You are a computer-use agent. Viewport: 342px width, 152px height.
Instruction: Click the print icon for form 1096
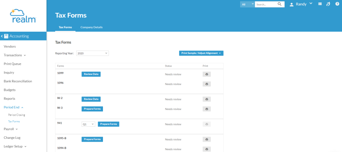click(x=207, y=84)
